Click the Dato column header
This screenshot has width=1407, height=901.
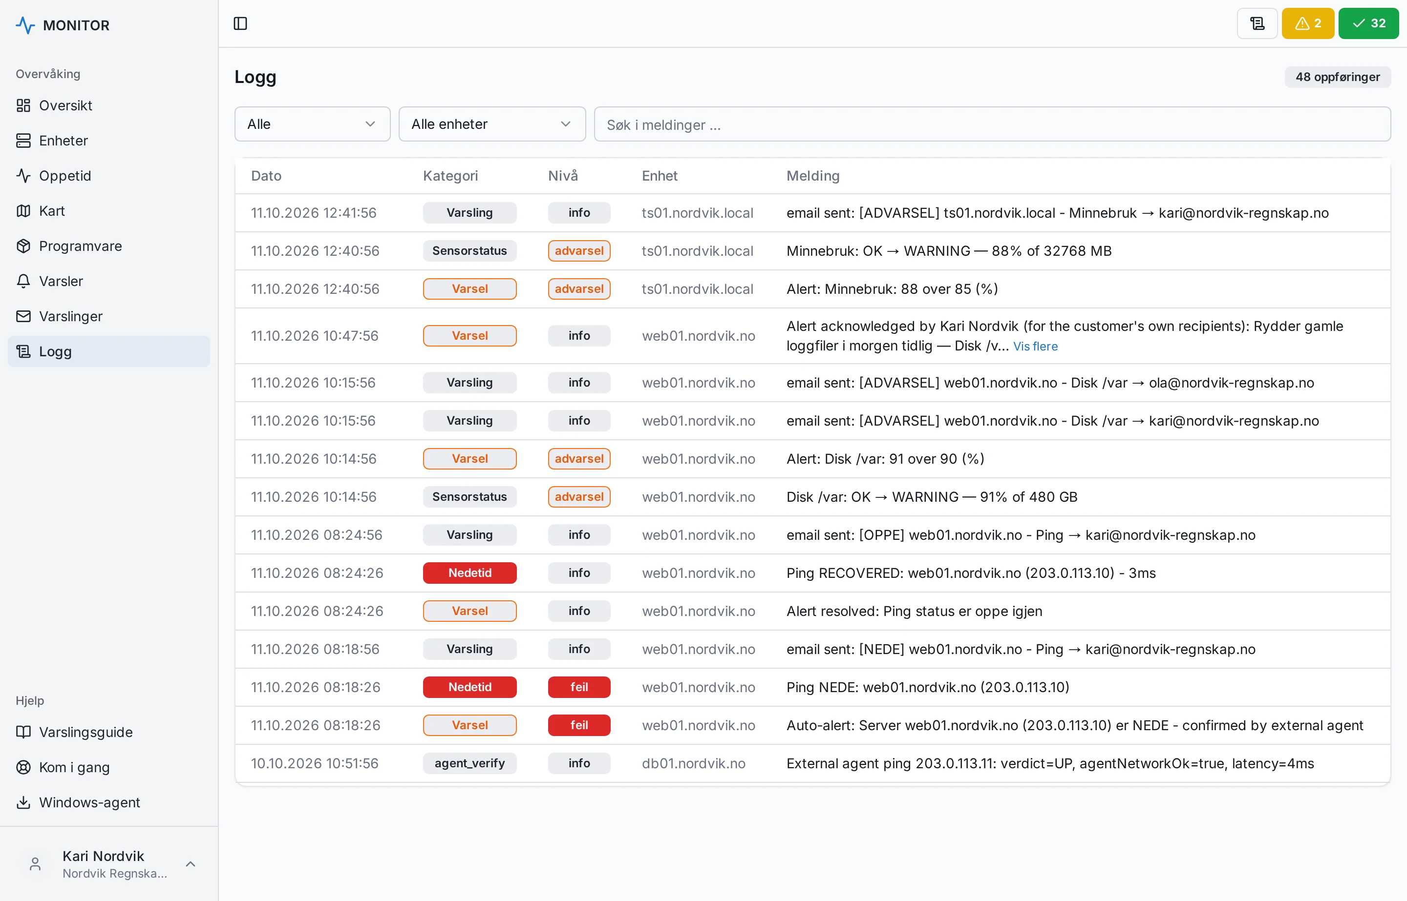pyautogui.click(x=266, y=176)
